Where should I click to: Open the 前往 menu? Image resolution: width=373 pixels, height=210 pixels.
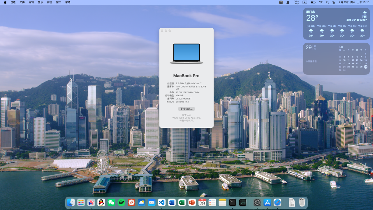(x=50, y=2)
